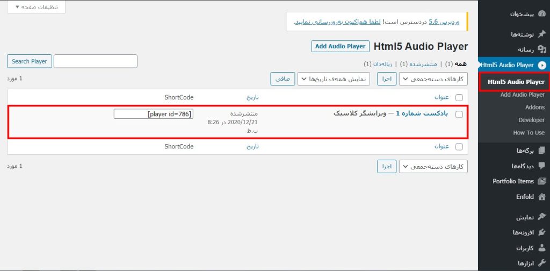
Task: Open the پادکست شماره 1 title link
Action: pos(422,114)
